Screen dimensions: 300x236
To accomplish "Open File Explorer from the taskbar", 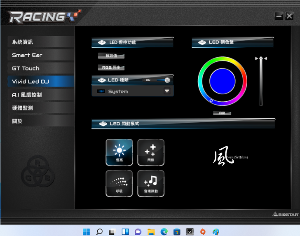I will point(151,231).
